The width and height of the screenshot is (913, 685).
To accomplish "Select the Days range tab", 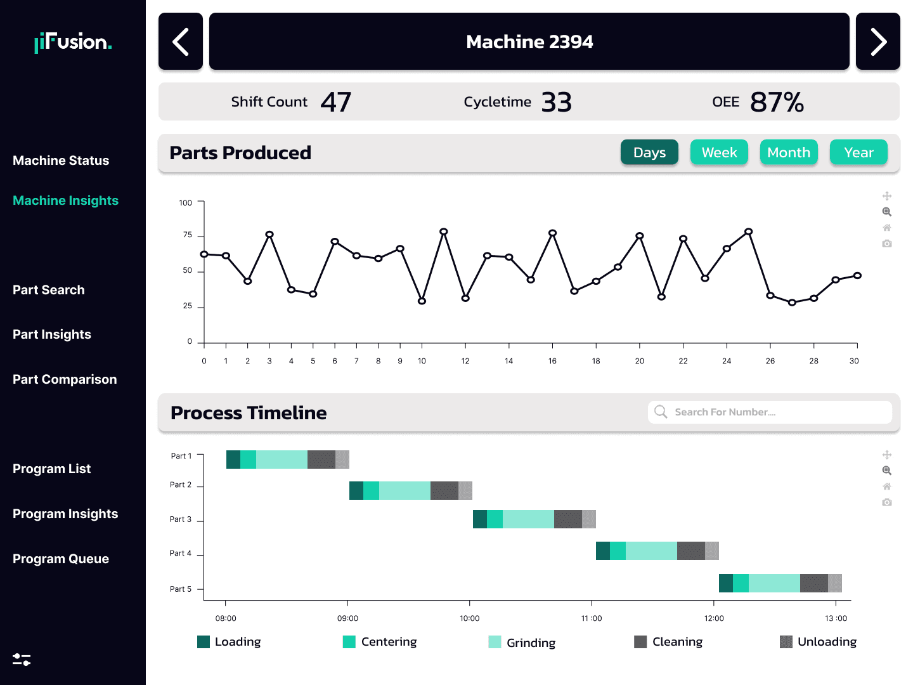I will click(x=649, y=152).
